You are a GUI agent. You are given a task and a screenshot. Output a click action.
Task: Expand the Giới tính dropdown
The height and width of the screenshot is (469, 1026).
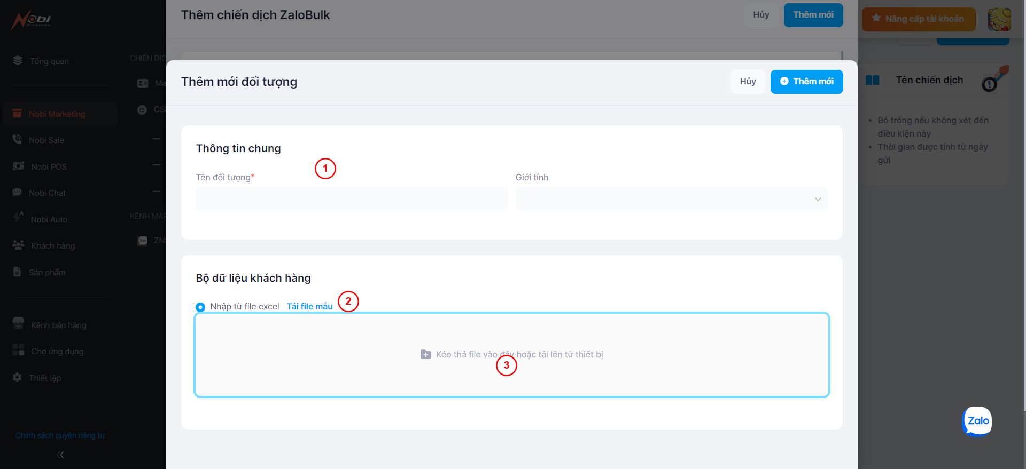click(x=672, y=199)
